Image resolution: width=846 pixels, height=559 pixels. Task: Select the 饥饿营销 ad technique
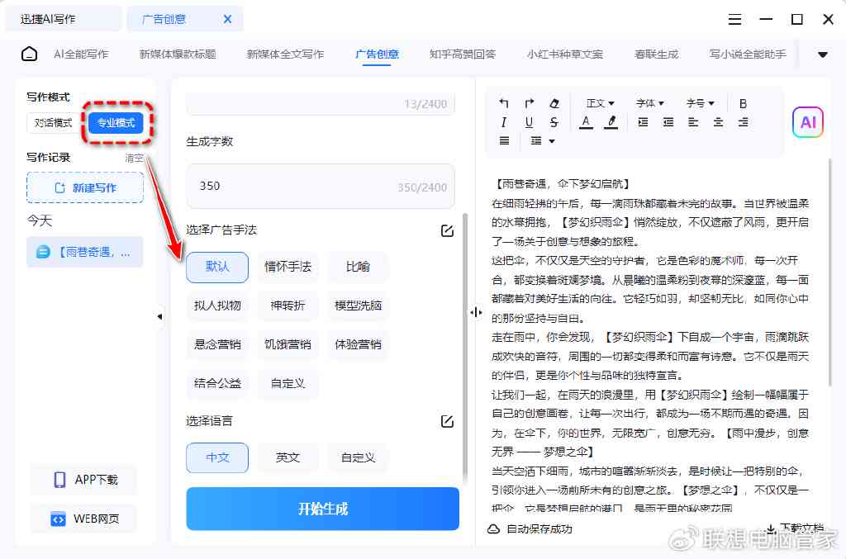point(288,344)
